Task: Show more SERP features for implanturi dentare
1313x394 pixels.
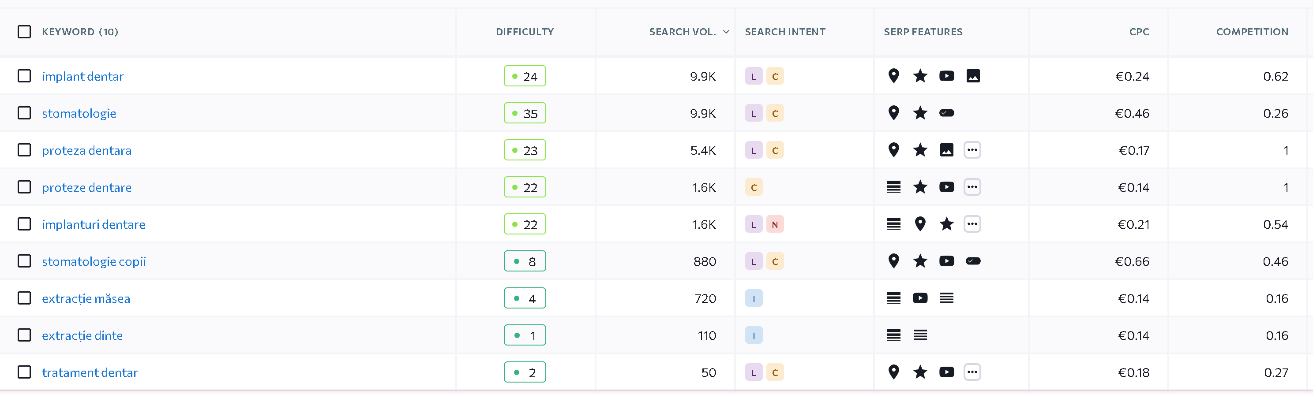Action: coord(972,224)
